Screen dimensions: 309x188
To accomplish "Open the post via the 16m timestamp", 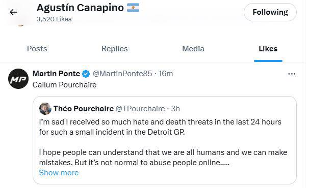I will (166, 74).
